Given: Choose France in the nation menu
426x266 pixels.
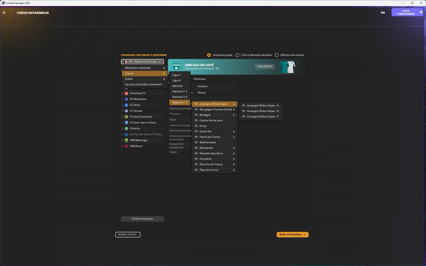Looking at the screenshot, I should coord(144,73).
